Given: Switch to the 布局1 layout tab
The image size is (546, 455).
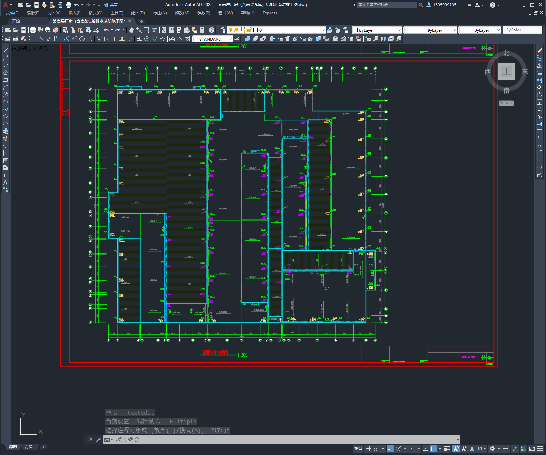Looking at the screenshot, I should [x=30, y=447].
